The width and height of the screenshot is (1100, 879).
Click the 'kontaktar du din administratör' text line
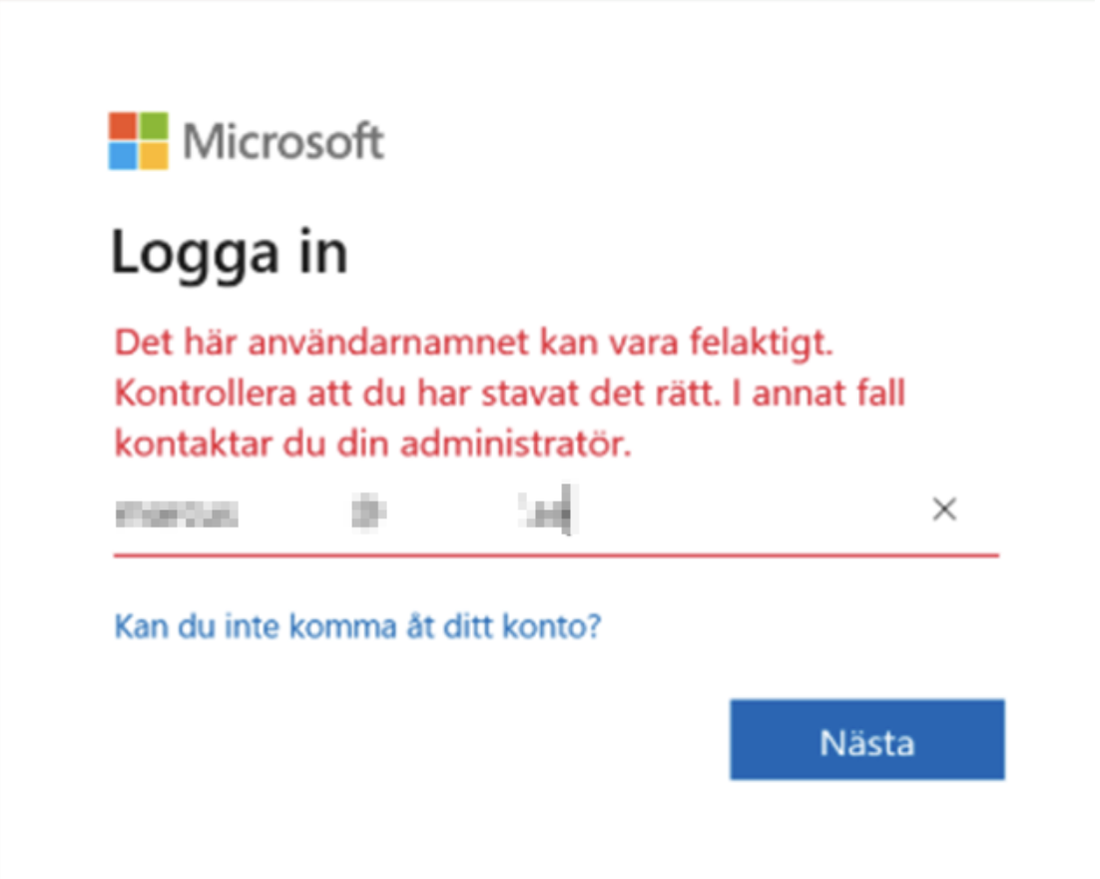pos(373,443)
